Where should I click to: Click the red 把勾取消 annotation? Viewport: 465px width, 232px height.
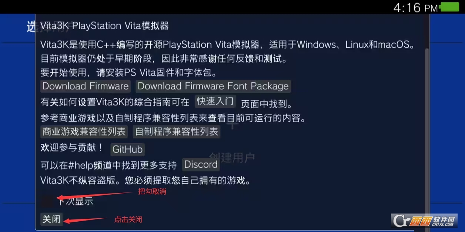tap(152, 192)
